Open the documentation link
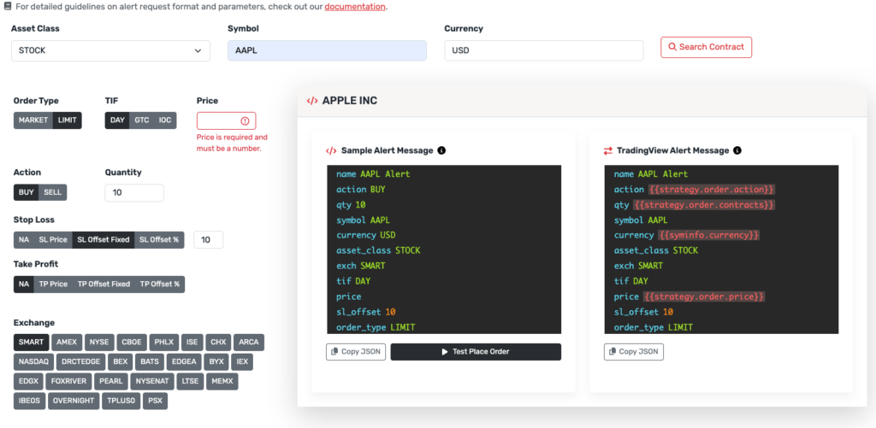Screen dimensions: 876x428 point(355,7)
